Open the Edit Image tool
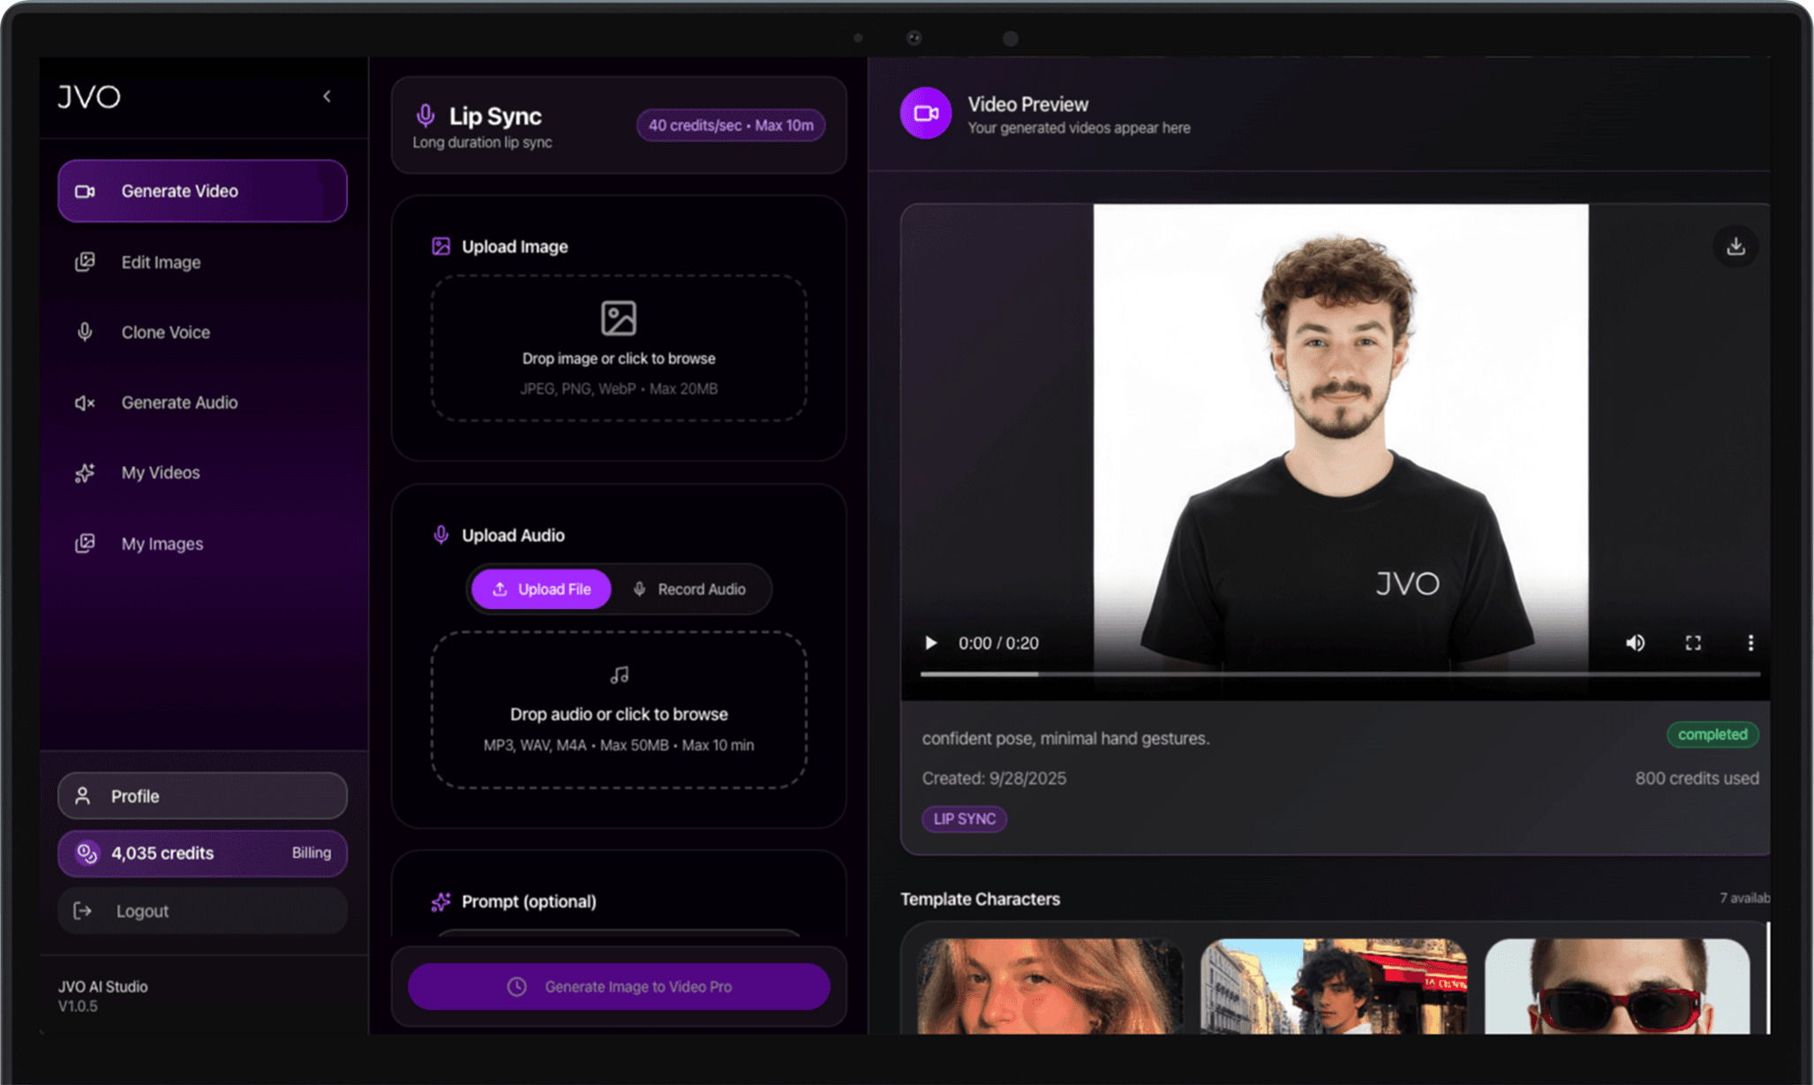 pos(162,262)
